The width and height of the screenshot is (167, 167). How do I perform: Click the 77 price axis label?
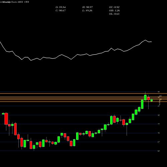point(159,124)
